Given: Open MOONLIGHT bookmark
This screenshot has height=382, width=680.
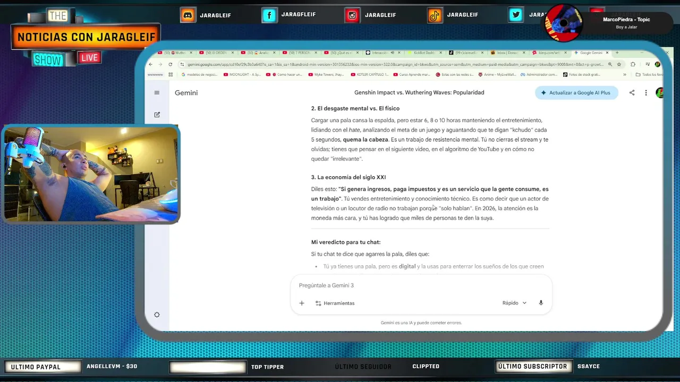Looking at the screenshot, I should pyautogui.click(x=242, y=75).
